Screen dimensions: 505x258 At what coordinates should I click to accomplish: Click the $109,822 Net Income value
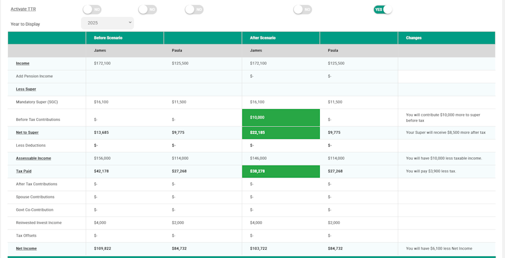click(103, 248)
